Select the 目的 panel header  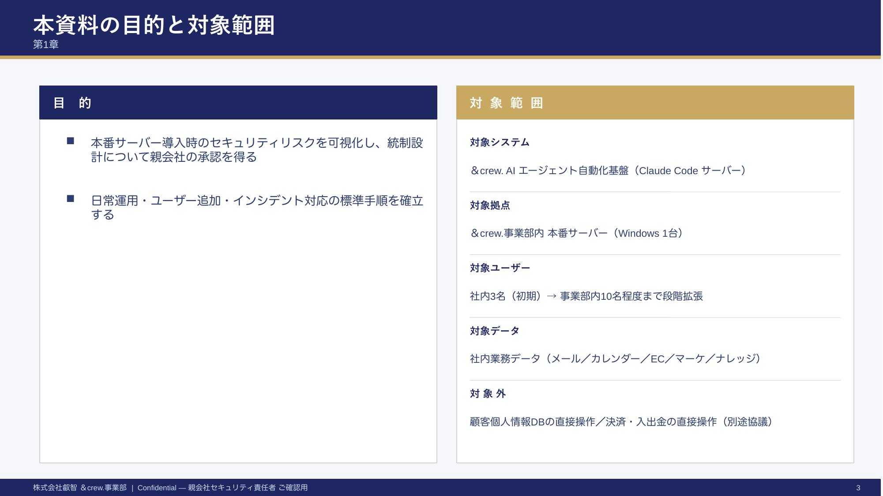(x=238, y=103)
